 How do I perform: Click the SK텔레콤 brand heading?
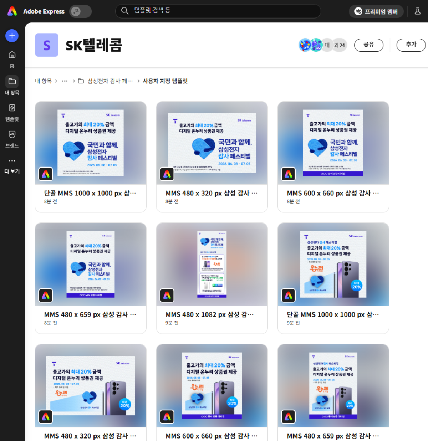pos(94,45)
